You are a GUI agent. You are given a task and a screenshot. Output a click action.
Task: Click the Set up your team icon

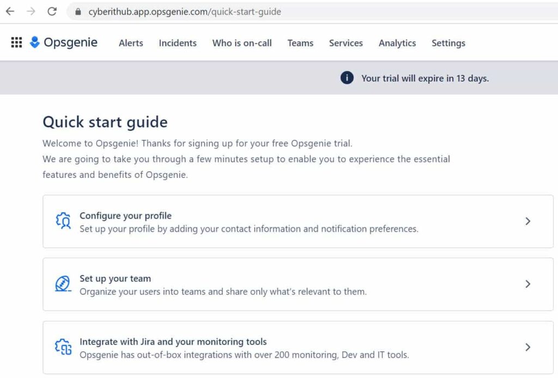[x=63, y=284]
